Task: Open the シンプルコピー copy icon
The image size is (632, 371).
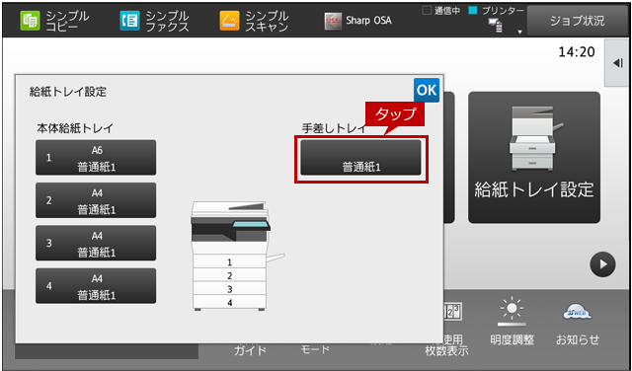Action: [x=31, y=21]
